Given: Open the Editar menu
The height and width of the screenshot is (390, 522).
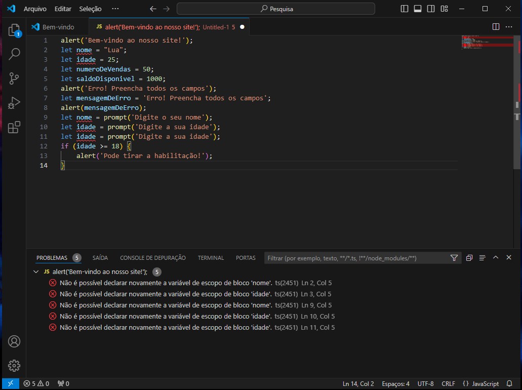Looking at the screenshot, I should pos(63,9).
